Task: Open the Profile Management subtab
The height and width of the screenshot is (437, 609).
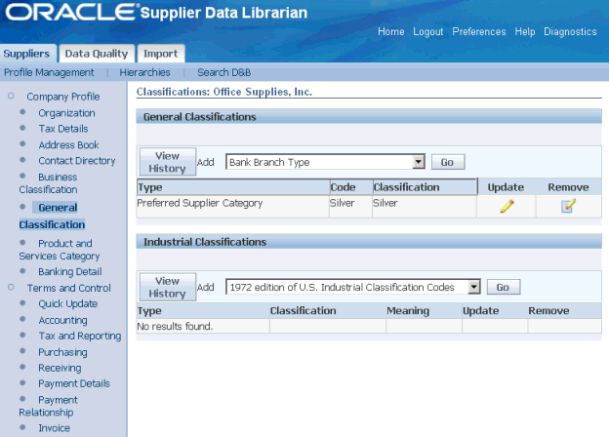Action: tap(49, 72)
